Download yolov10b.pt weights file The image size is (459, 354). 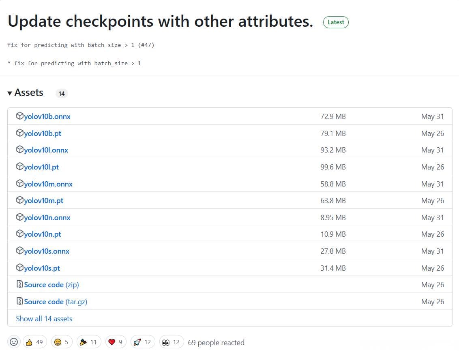[43, 133]
